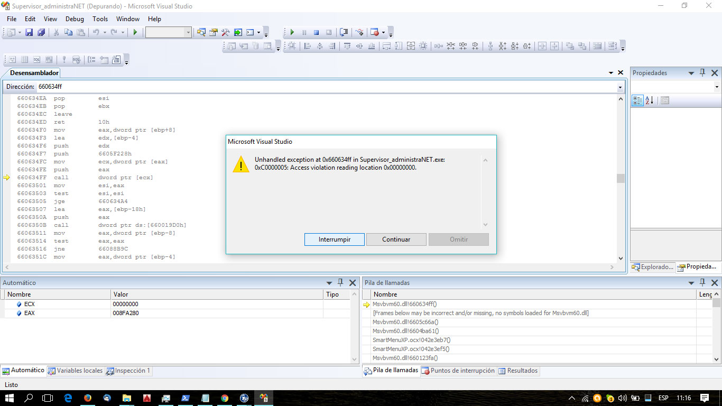
Task: Click the Save icon in the toolbar
Action: 29,32
